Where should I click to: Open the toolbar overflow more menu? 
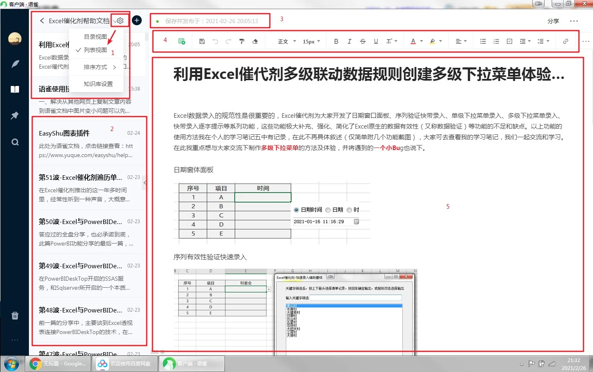[586, 41]
